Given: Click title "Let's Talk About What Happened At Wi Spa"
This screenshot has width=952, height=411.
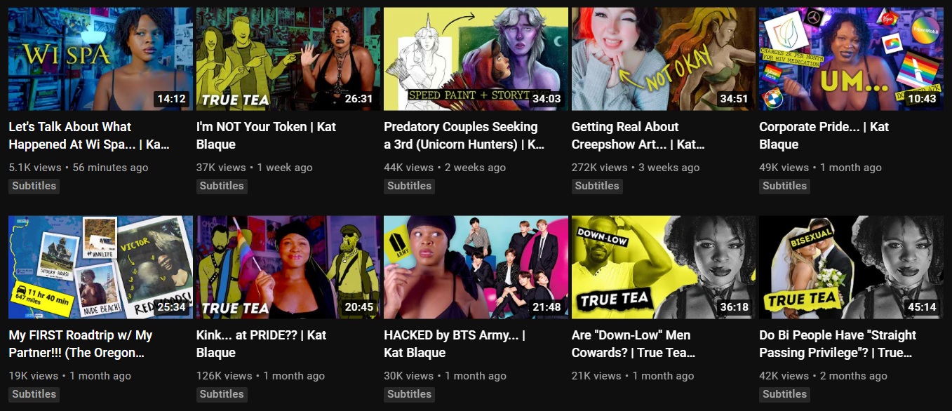Looking at the screenshot, I should 89,135.
